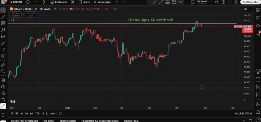Take a chart snapshot with camera icon
Image resolution: width=261 pixels, height=122 pixels.
tap(236, 2)
